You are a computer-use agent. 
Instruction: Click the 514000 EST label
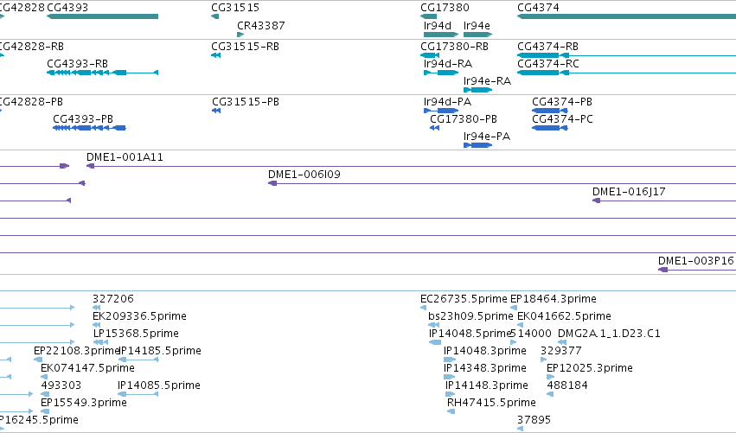(531, 334)
